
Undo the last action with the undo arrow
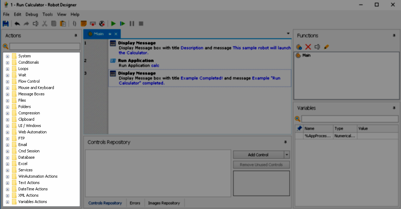coord(17,24)
